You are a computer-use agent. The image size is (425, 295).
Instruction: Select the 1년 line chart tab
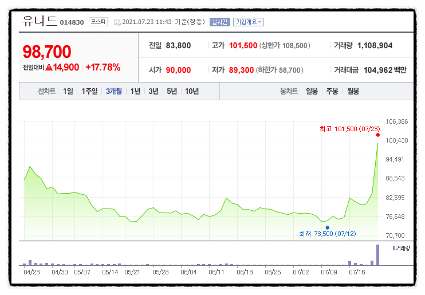(x=135, y=92)
